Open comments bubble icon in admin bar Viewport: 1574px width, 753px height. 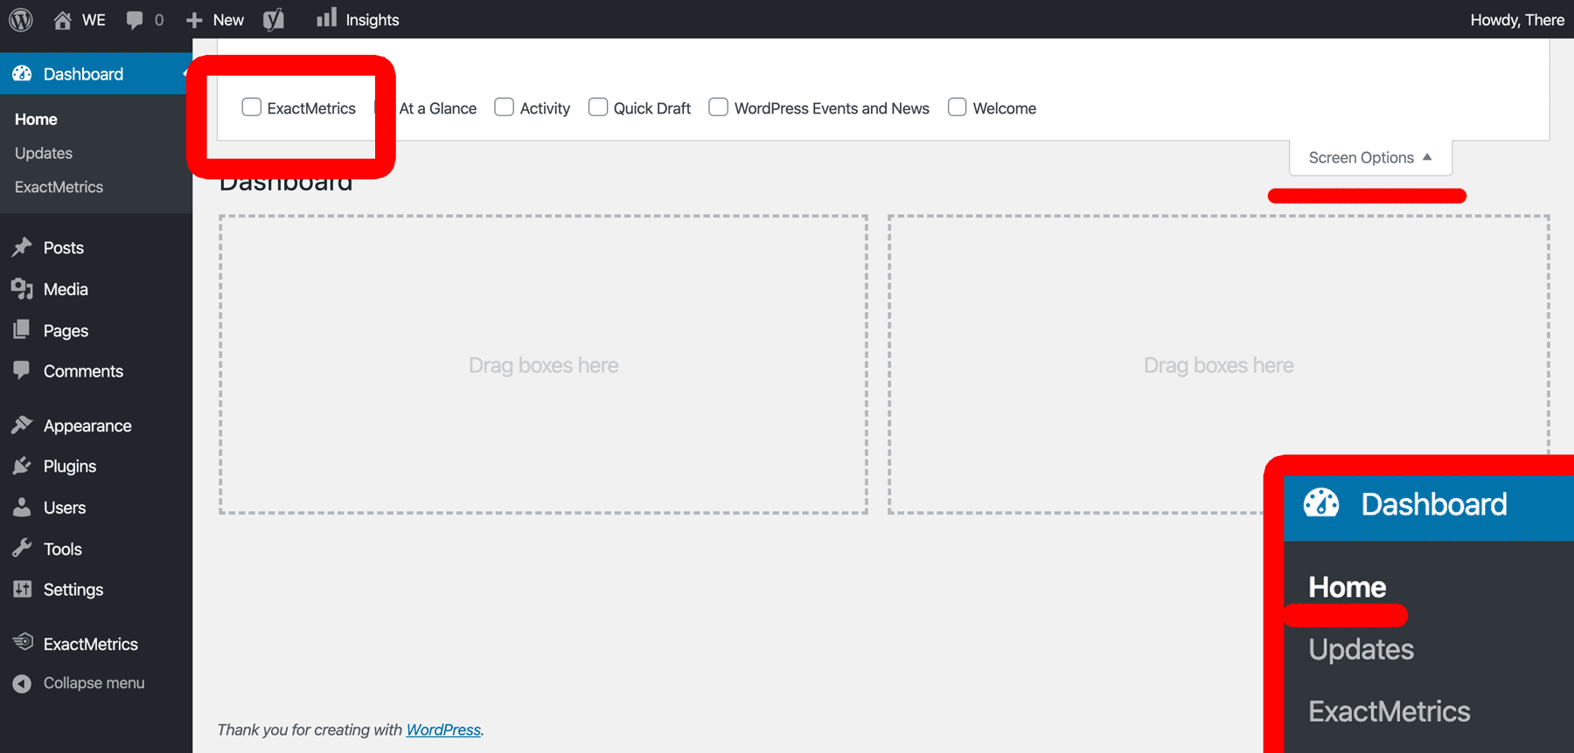(x=134, y=20)
